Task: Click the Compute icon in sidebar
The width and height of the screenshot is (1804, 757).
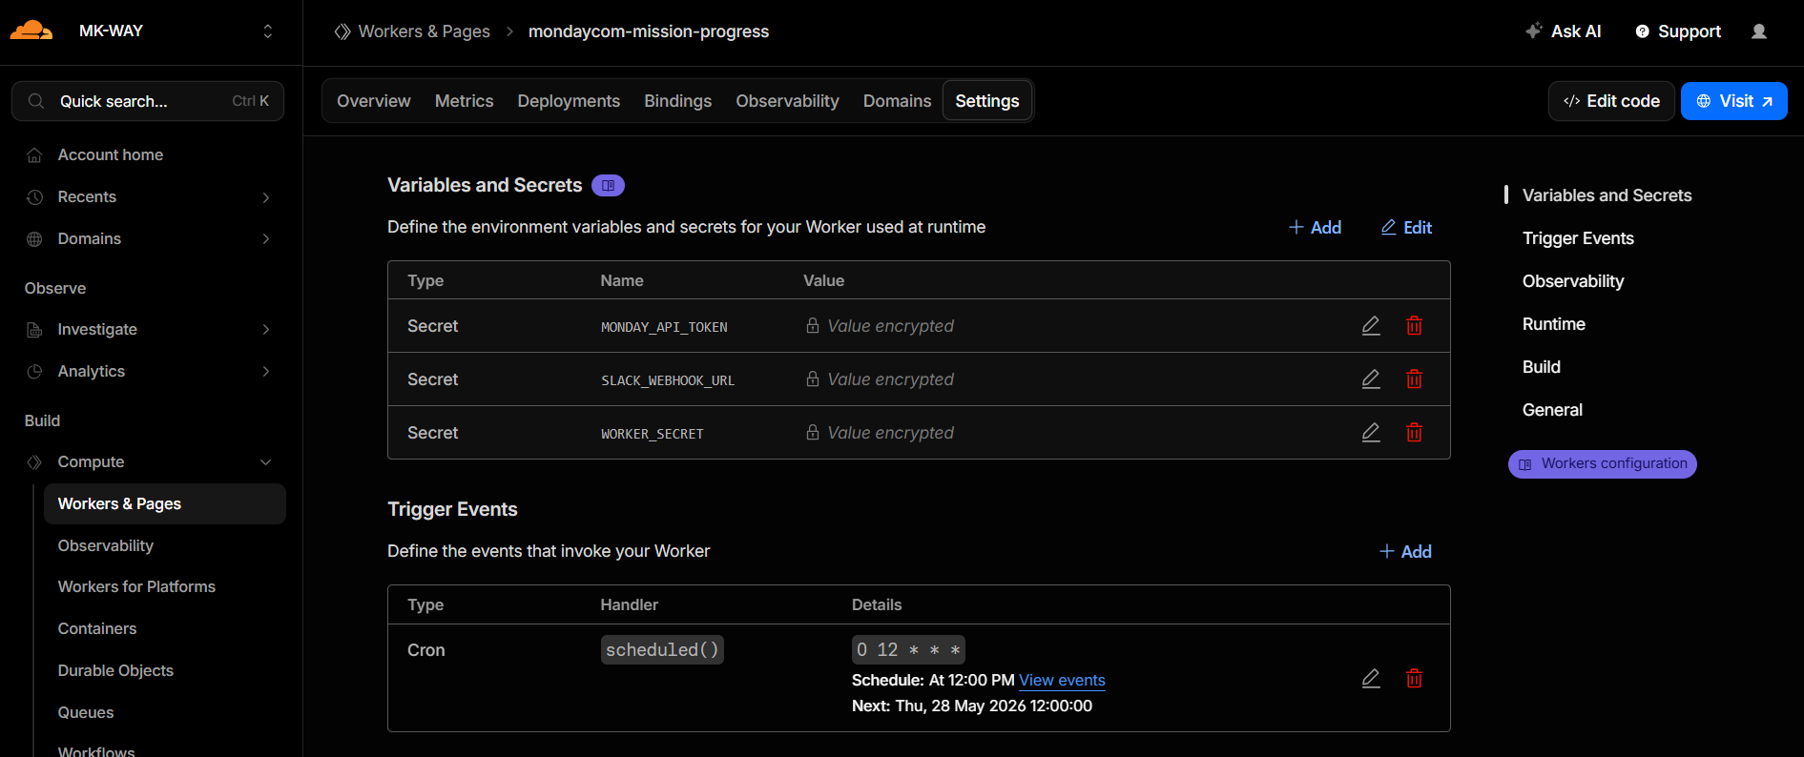Action: click(x=34, y=462)
